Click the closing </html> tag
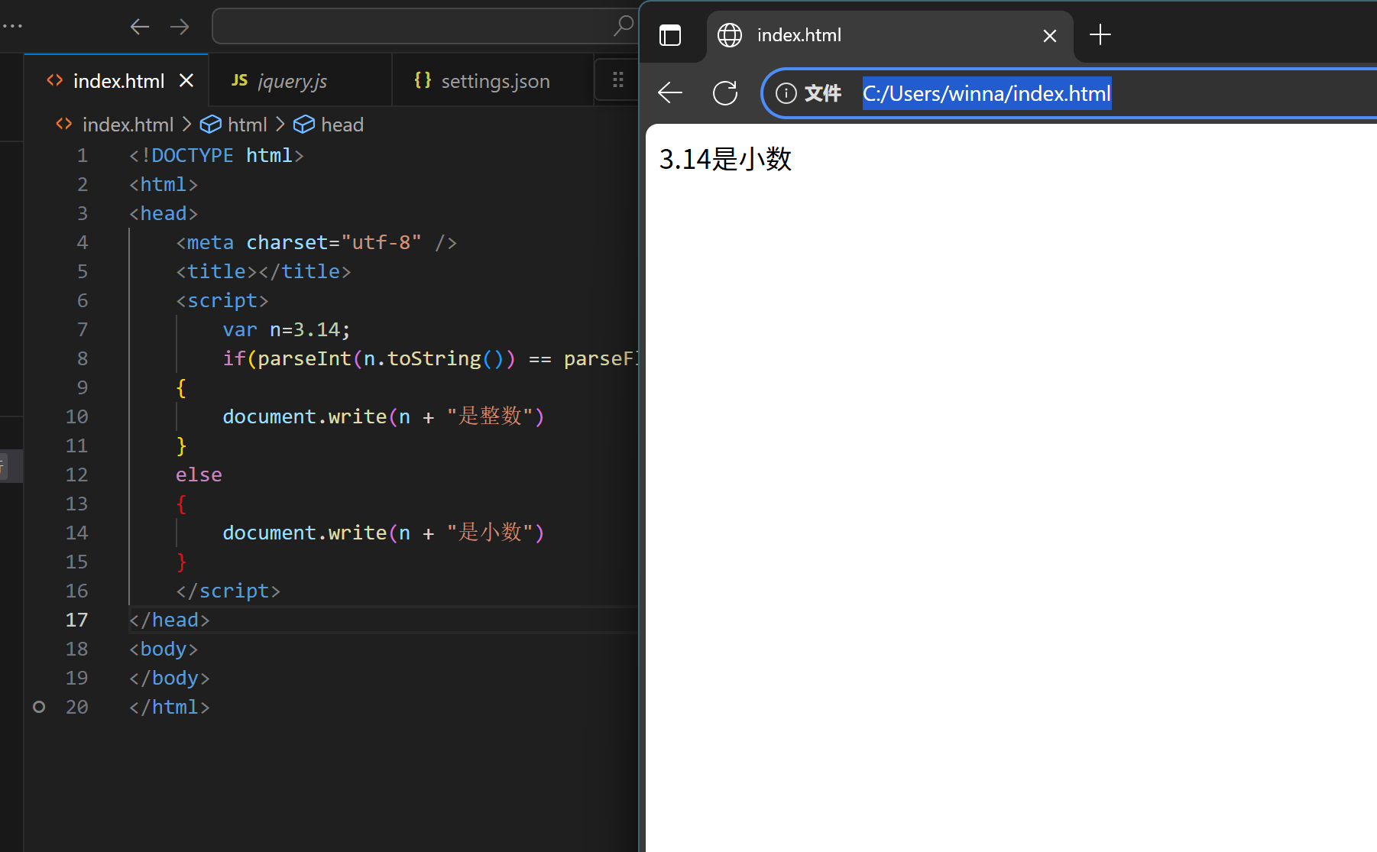This screenshot has height=852, width=1377. 169,707
